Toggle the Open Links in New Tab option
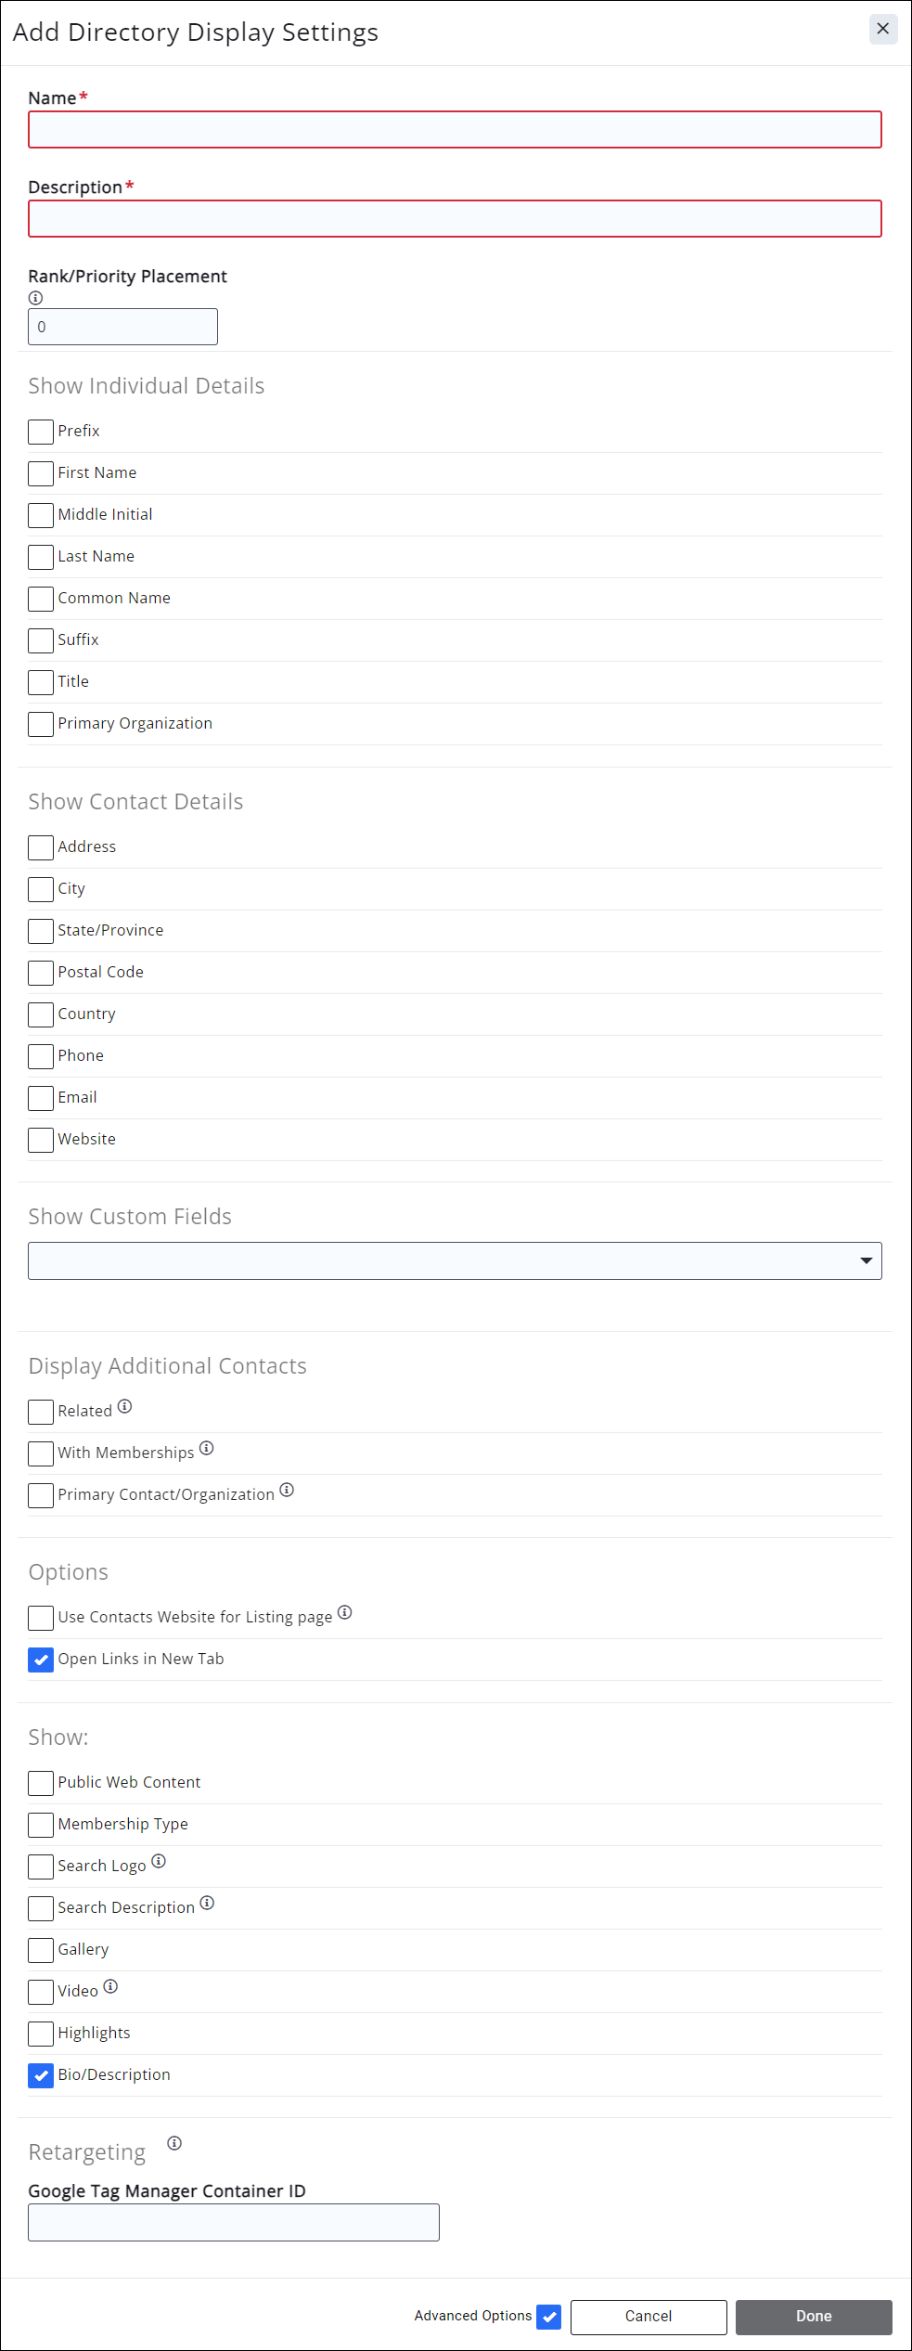 tap(41, 1660)
